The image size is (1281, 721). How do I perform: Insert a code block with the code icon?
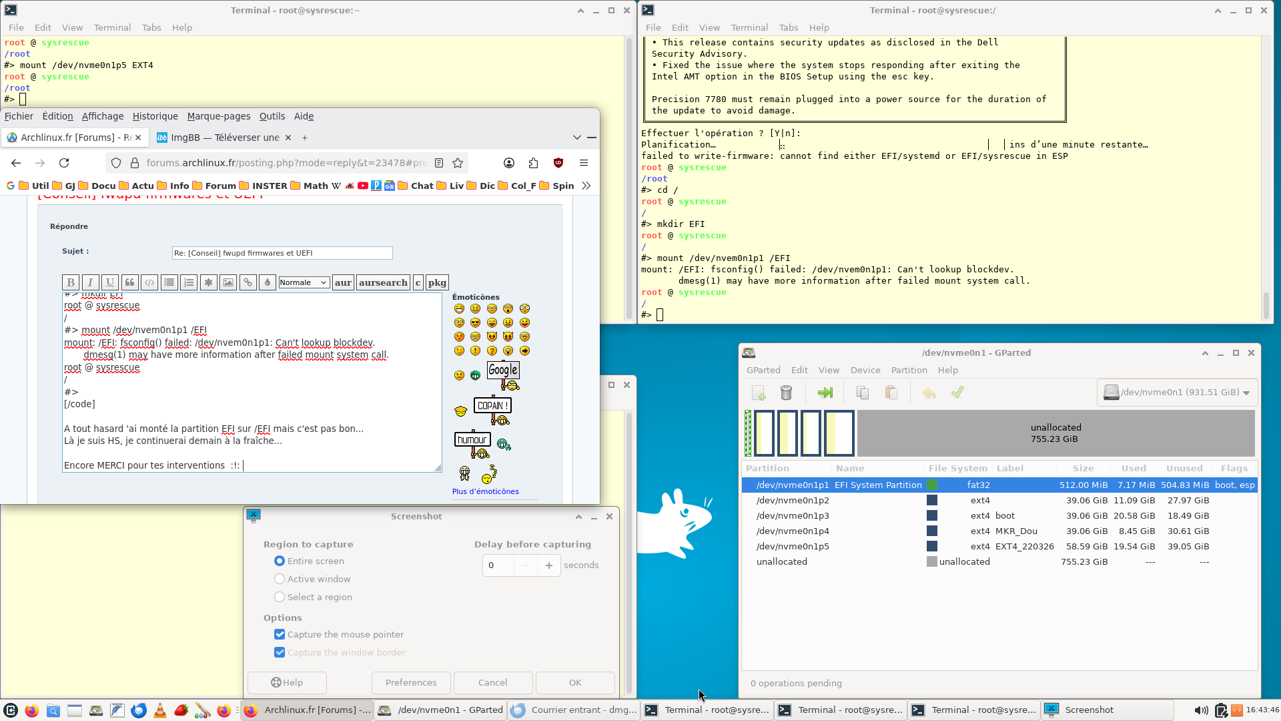149,282
